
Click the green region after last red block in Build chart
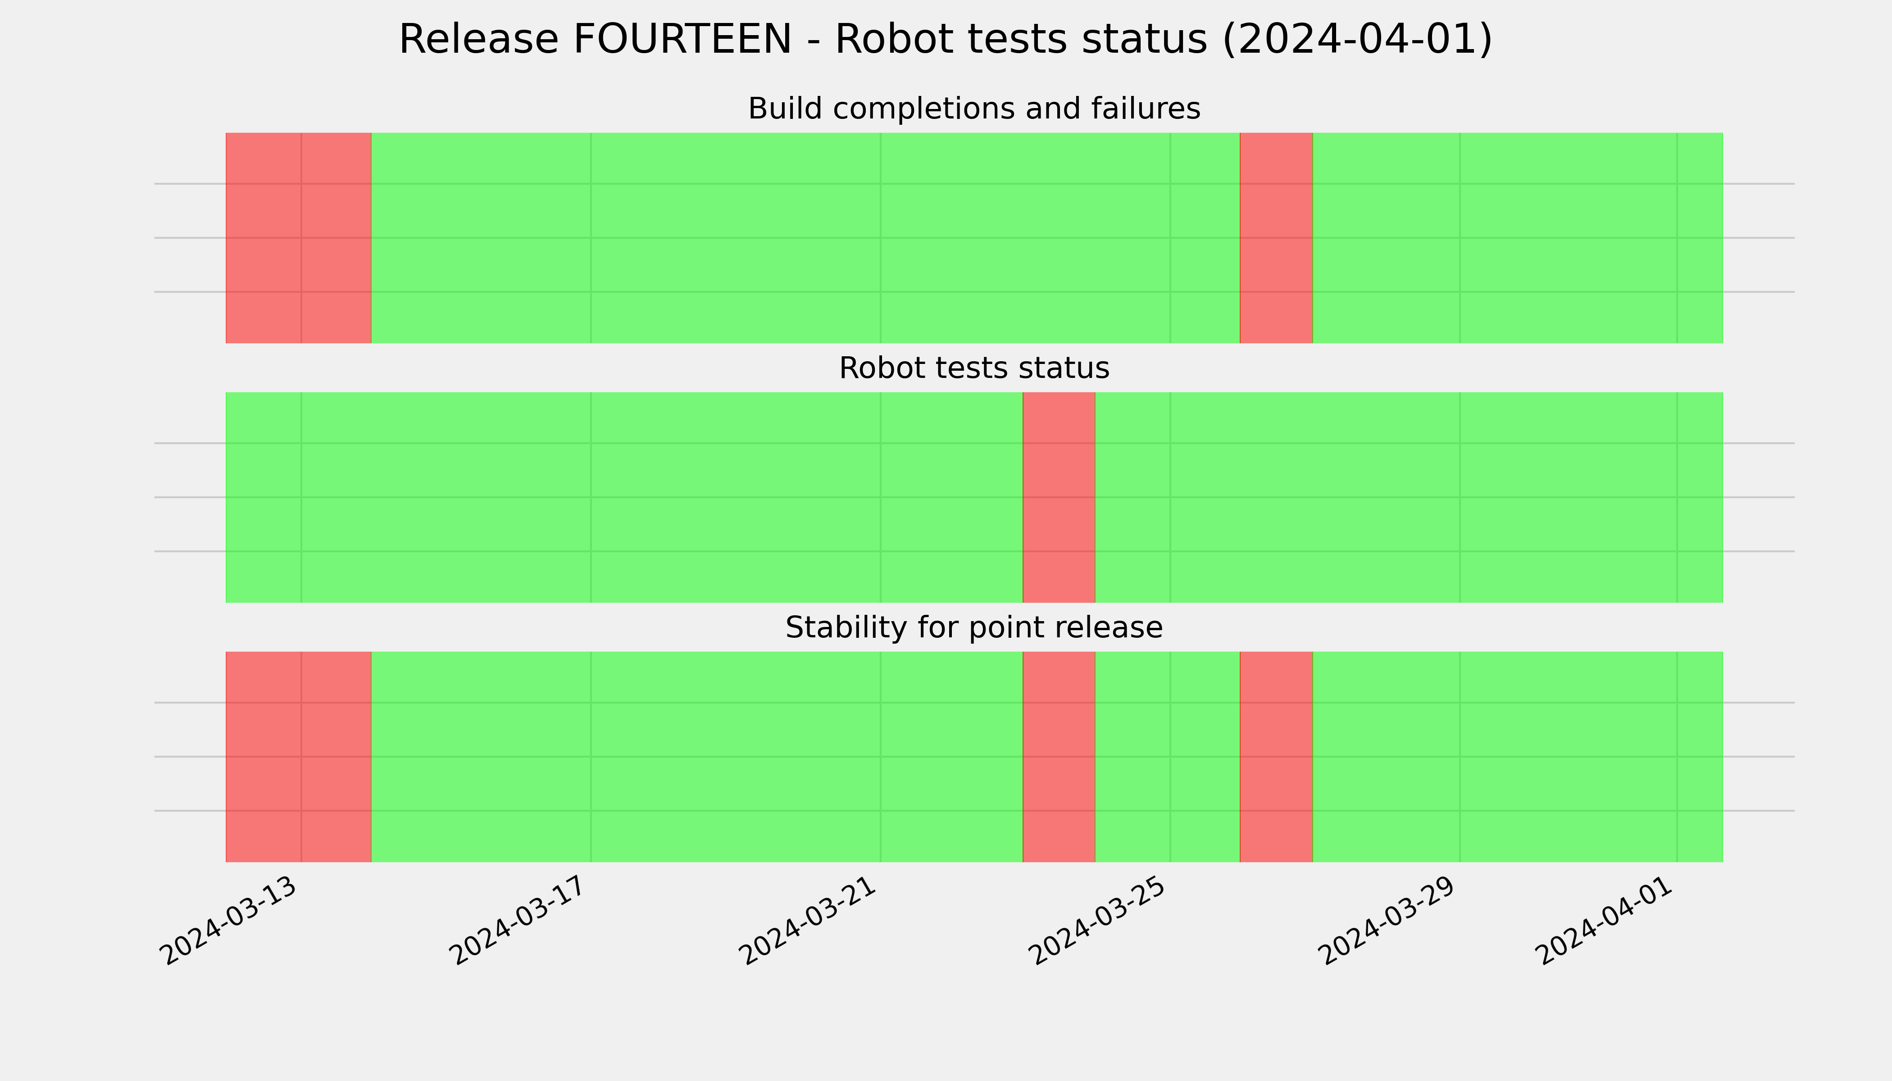[x=1518, y=237]
